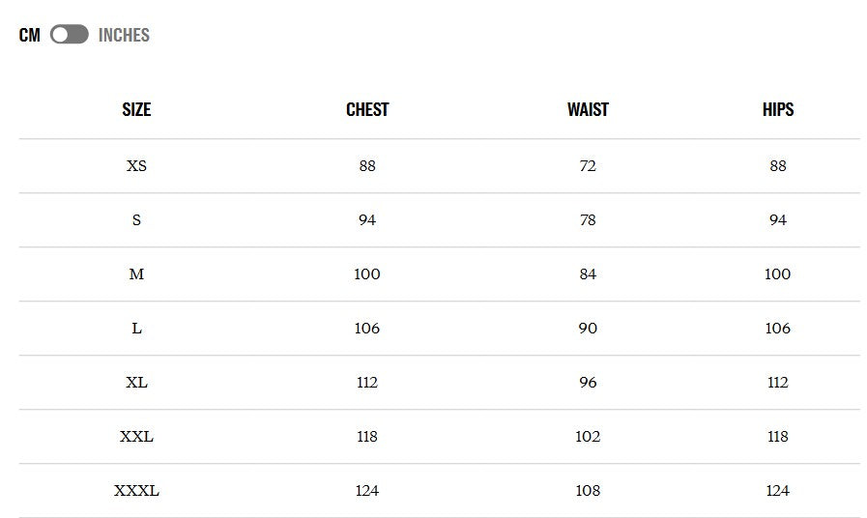
Task: Select the S size row label
Action: coord(136,220)
